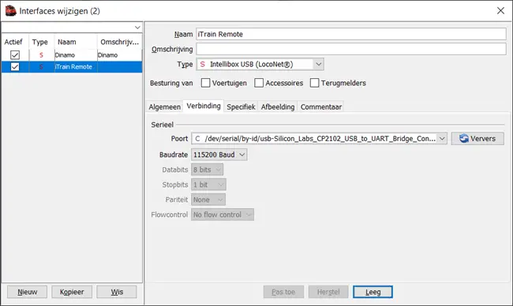Click the S type icon in Dinamo row

(x=41, y=55)
